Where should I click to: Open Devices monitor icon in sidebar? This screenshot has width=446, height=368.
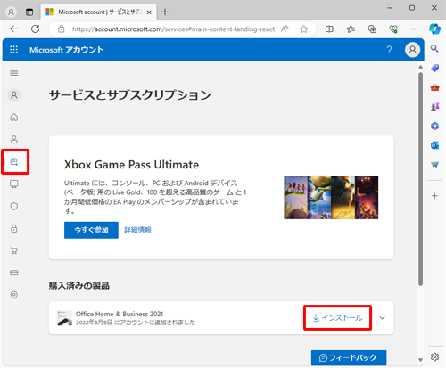coord(14,184)
